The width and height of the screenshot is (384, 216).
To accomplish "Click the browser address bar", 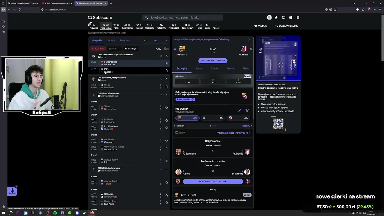I will pos(183,10).
